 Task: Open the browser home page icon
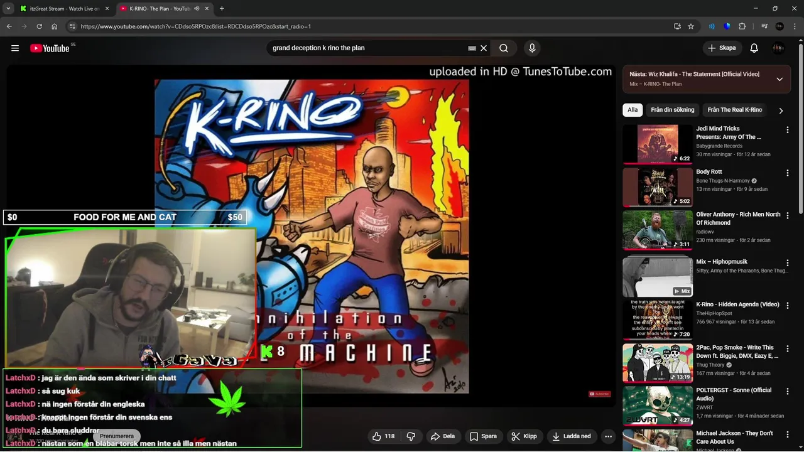(x=54, y=26)
